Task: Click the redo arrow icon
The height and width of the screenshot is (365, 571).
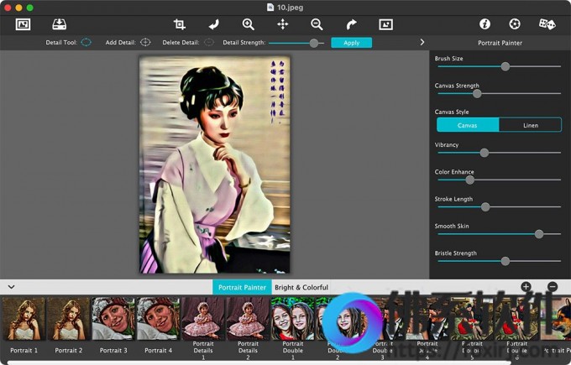Action: tap(351, 24)
